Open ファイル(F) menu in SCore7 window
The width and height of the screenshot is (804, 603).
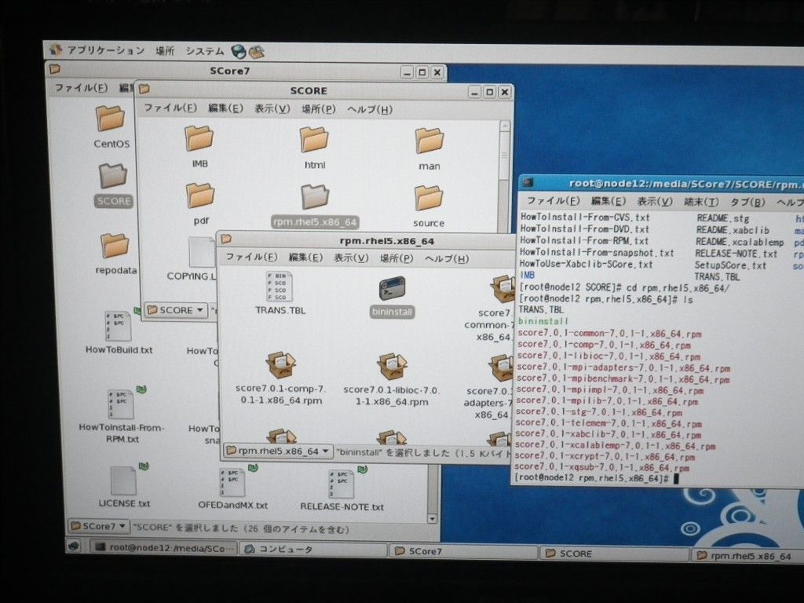(x=81, y=88)
